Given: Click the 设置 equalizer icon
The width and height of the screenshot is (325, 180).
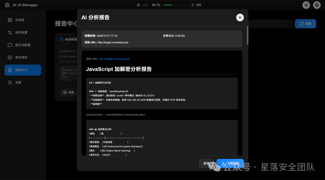Looking at the screenshot, I should (x=10, y=82).
